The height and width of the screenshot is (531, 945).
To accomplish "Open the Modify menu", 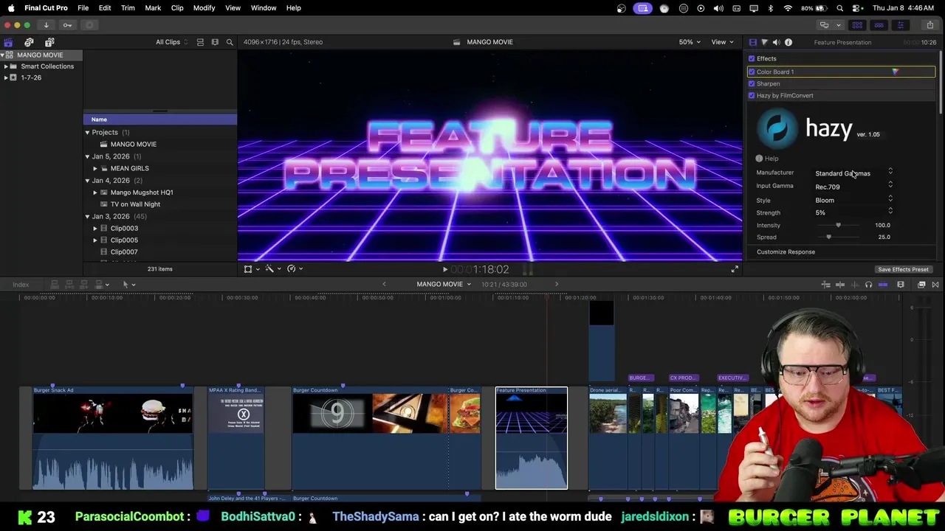I will click(x=204, y=8).
